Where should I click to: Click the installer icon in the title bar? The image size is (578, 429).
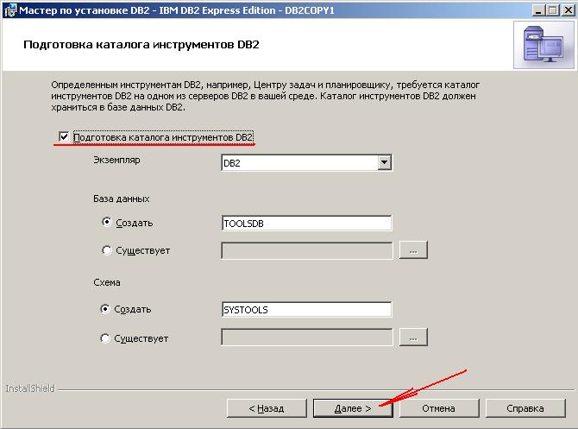(10, 10)
